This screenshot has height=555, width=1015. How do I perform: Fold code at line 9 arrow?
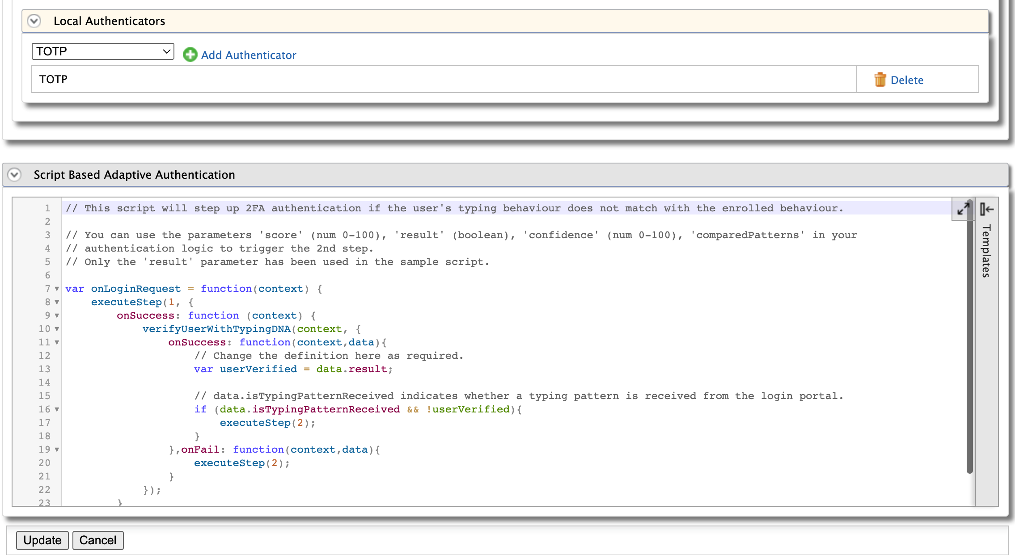(x=57, y=316)
